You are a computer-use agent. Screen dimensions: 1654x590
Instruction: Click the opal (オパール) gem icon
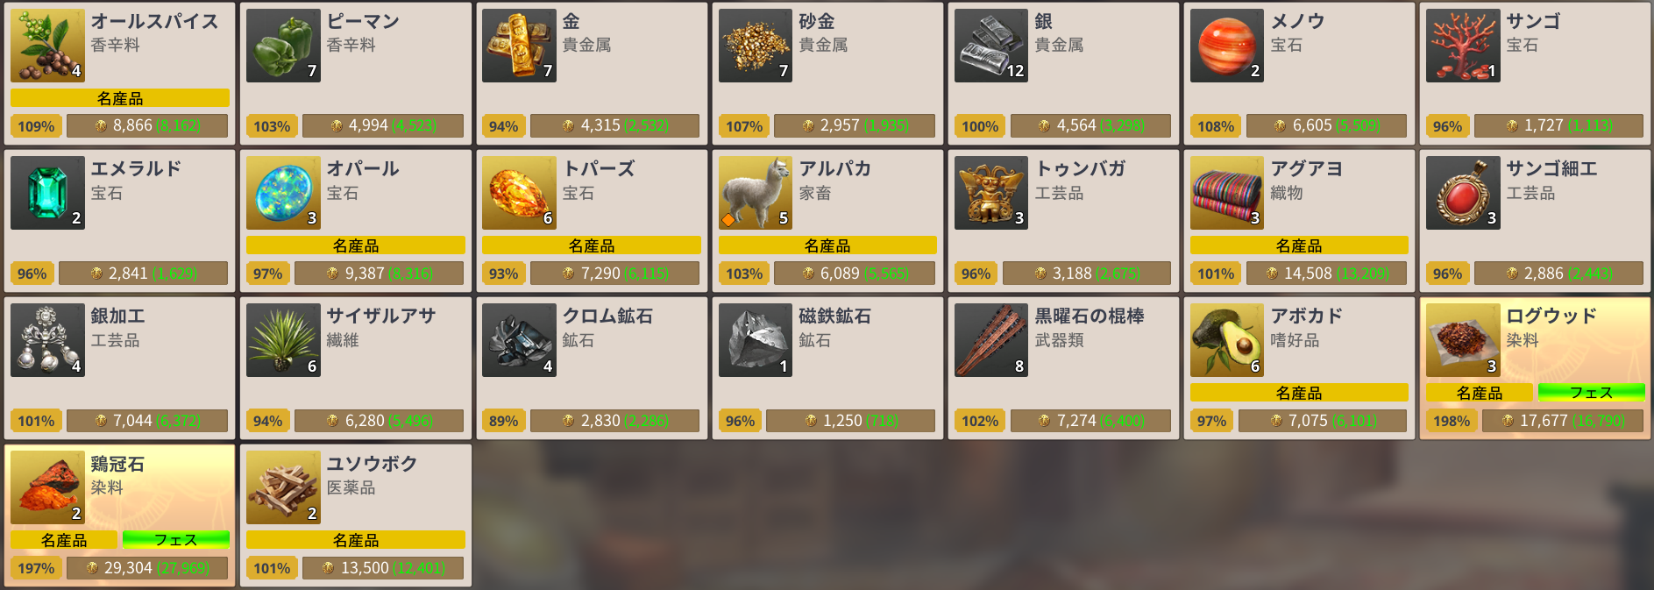click(x=283, y=193)
